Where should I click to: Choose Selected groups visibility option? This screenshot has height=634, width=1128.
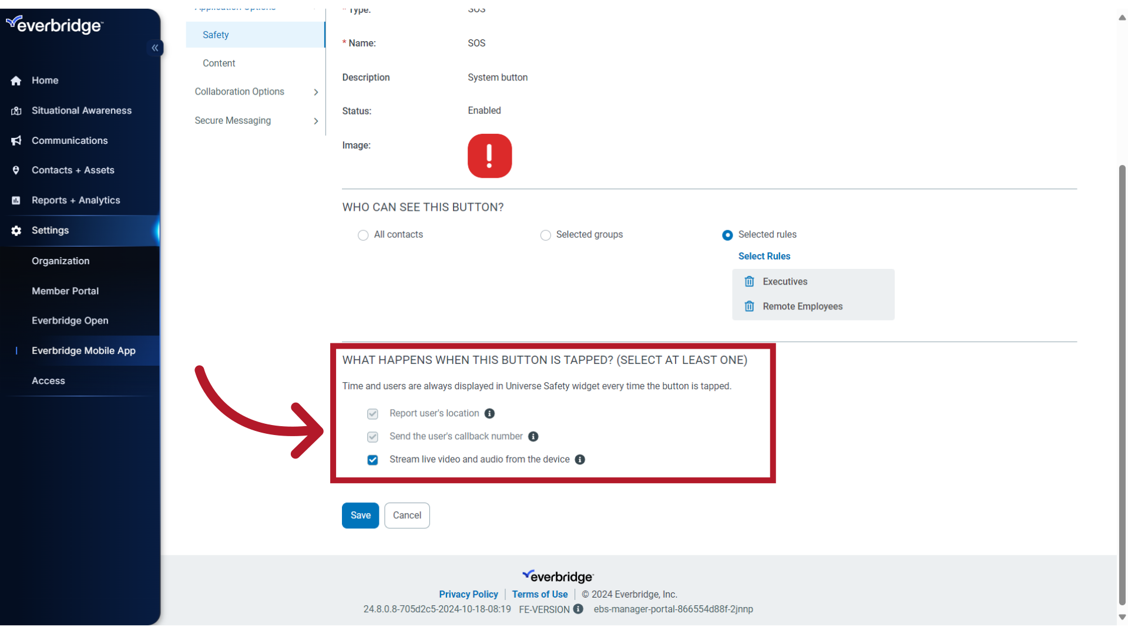click(x=545, y=235)
